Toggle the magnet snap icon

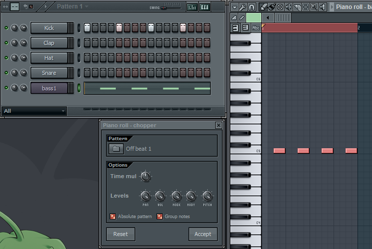coord(252,7)
